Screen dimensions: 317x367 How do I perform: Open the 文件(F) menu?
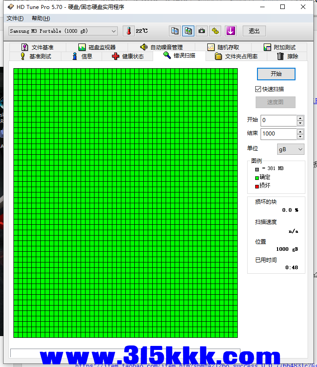pos(15,18)
